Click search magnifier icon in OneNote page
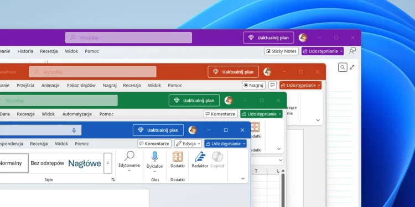 (343, 67)
